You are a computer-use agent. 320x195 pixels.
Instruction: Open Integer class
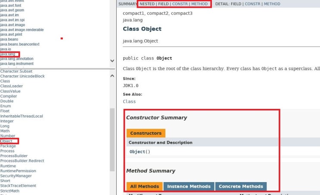(x=7, y=121)
